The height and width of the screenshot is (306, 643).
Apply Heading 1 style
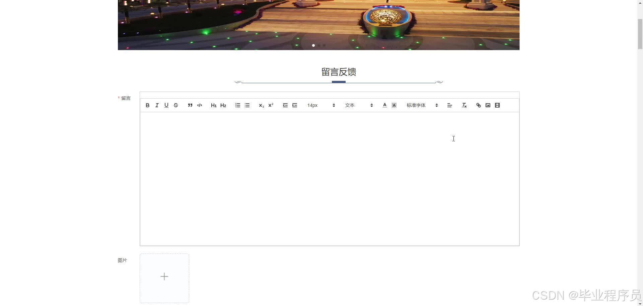click(x=214, y=105)
